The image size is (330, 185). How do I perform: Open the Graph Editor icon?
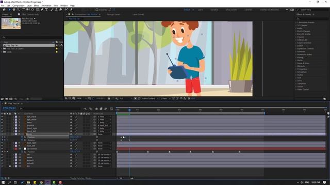coord(111,108)
